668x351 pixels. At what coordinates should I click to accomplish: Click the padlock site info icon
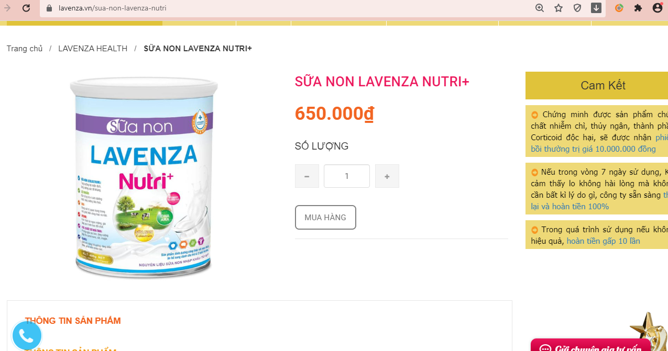tap(50, 8)
